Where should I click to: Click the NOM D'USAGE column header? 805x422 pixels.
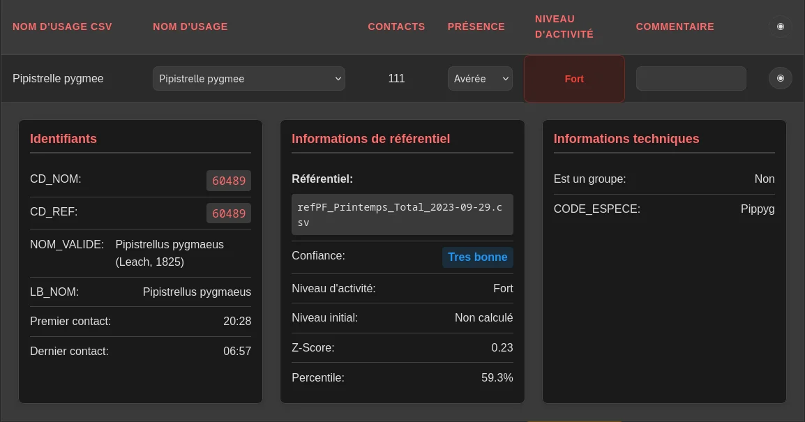(190, 27)
